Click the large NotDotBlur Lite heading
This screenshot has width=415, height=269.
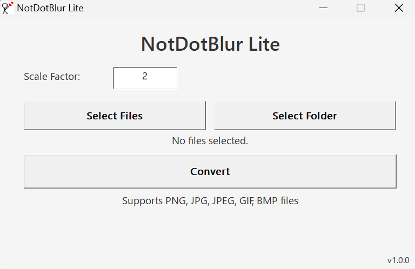tap(210, 44)
